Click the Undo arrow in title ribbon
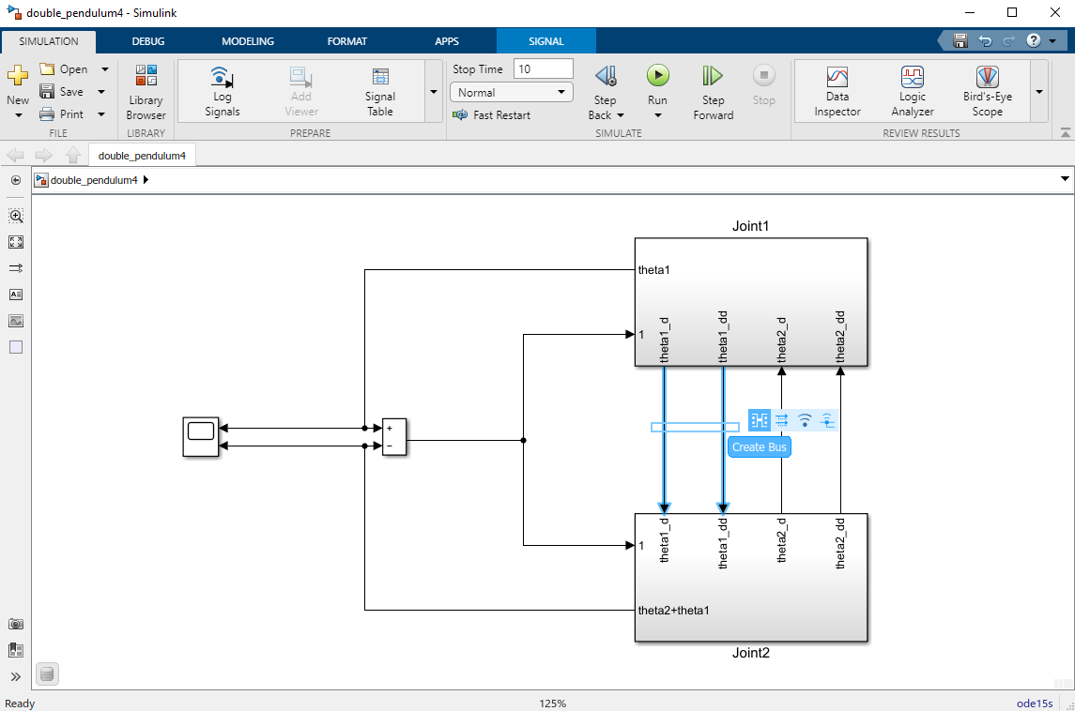The width and height of the screenshot is (1075, 711). tap(985, 40)
